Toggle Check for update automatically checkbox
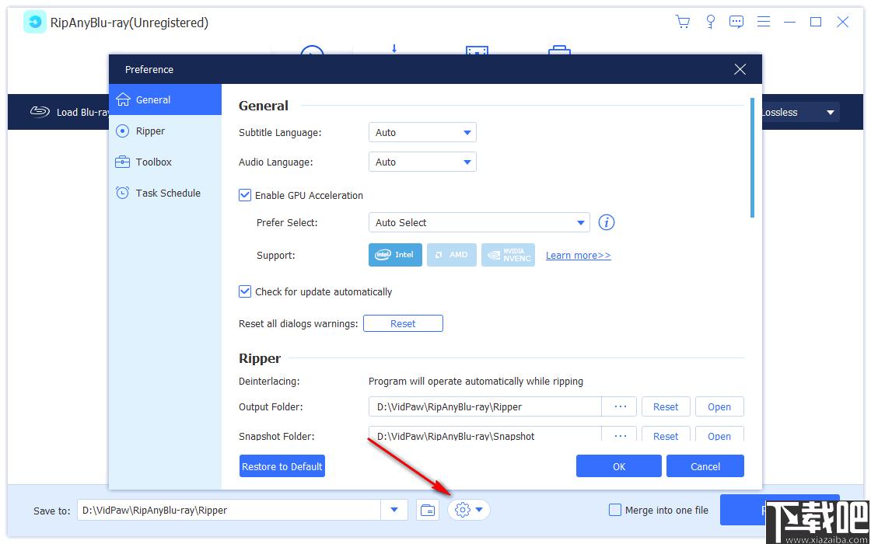The image size is (871, 544). (x=245, y=291)
